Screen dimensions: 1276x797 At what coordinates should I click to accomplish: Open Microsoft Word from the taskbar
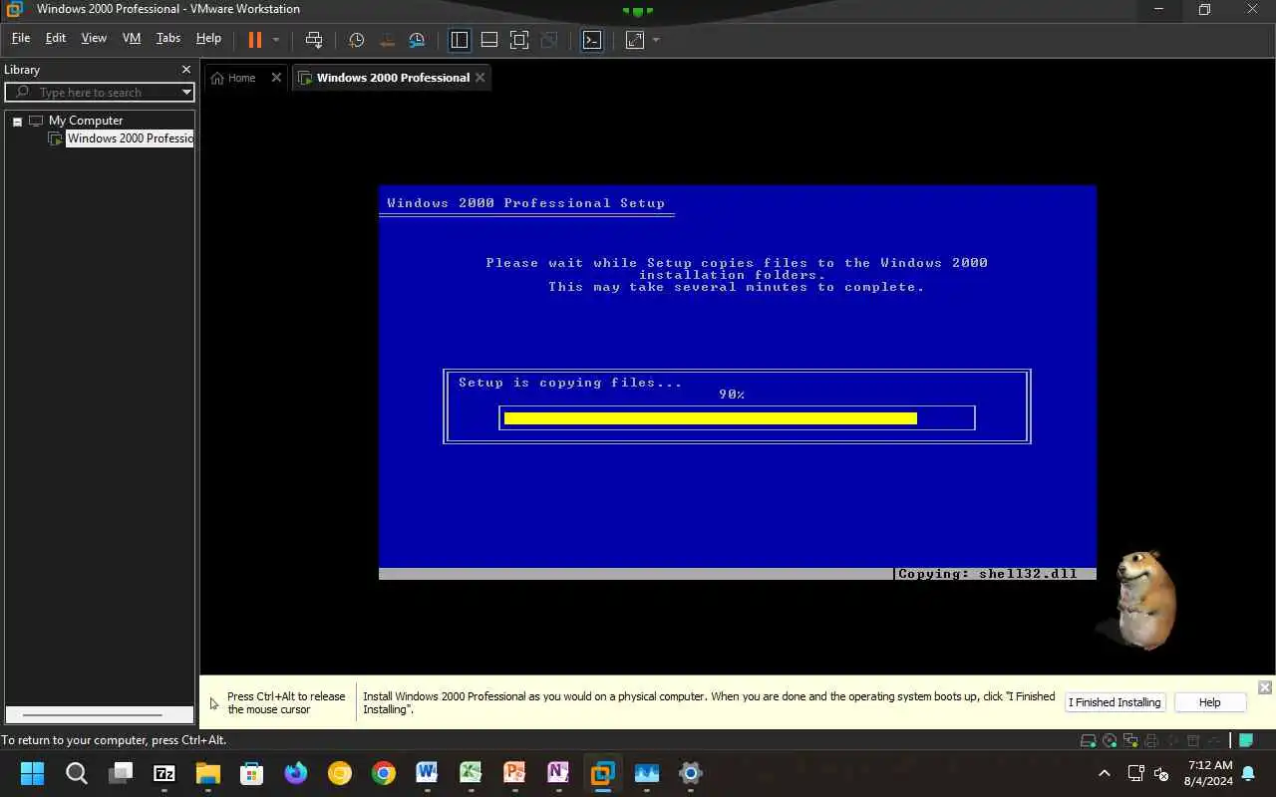click(x=427, y=773)
